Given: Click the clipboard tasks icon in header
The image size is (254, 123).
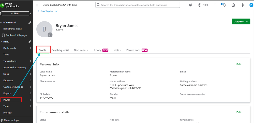Looking at the screenshot, I should [233, 5].
